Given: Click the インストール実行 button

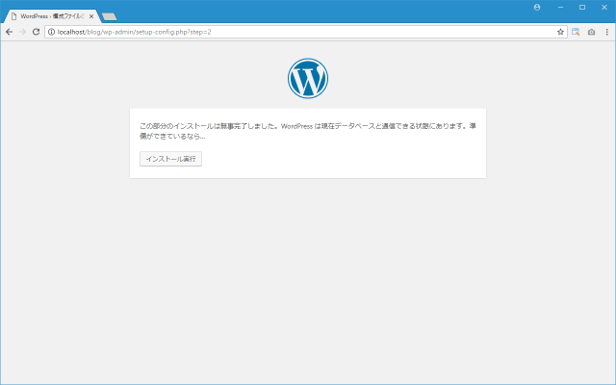Looking at the screenshot, I should (170, 159).
